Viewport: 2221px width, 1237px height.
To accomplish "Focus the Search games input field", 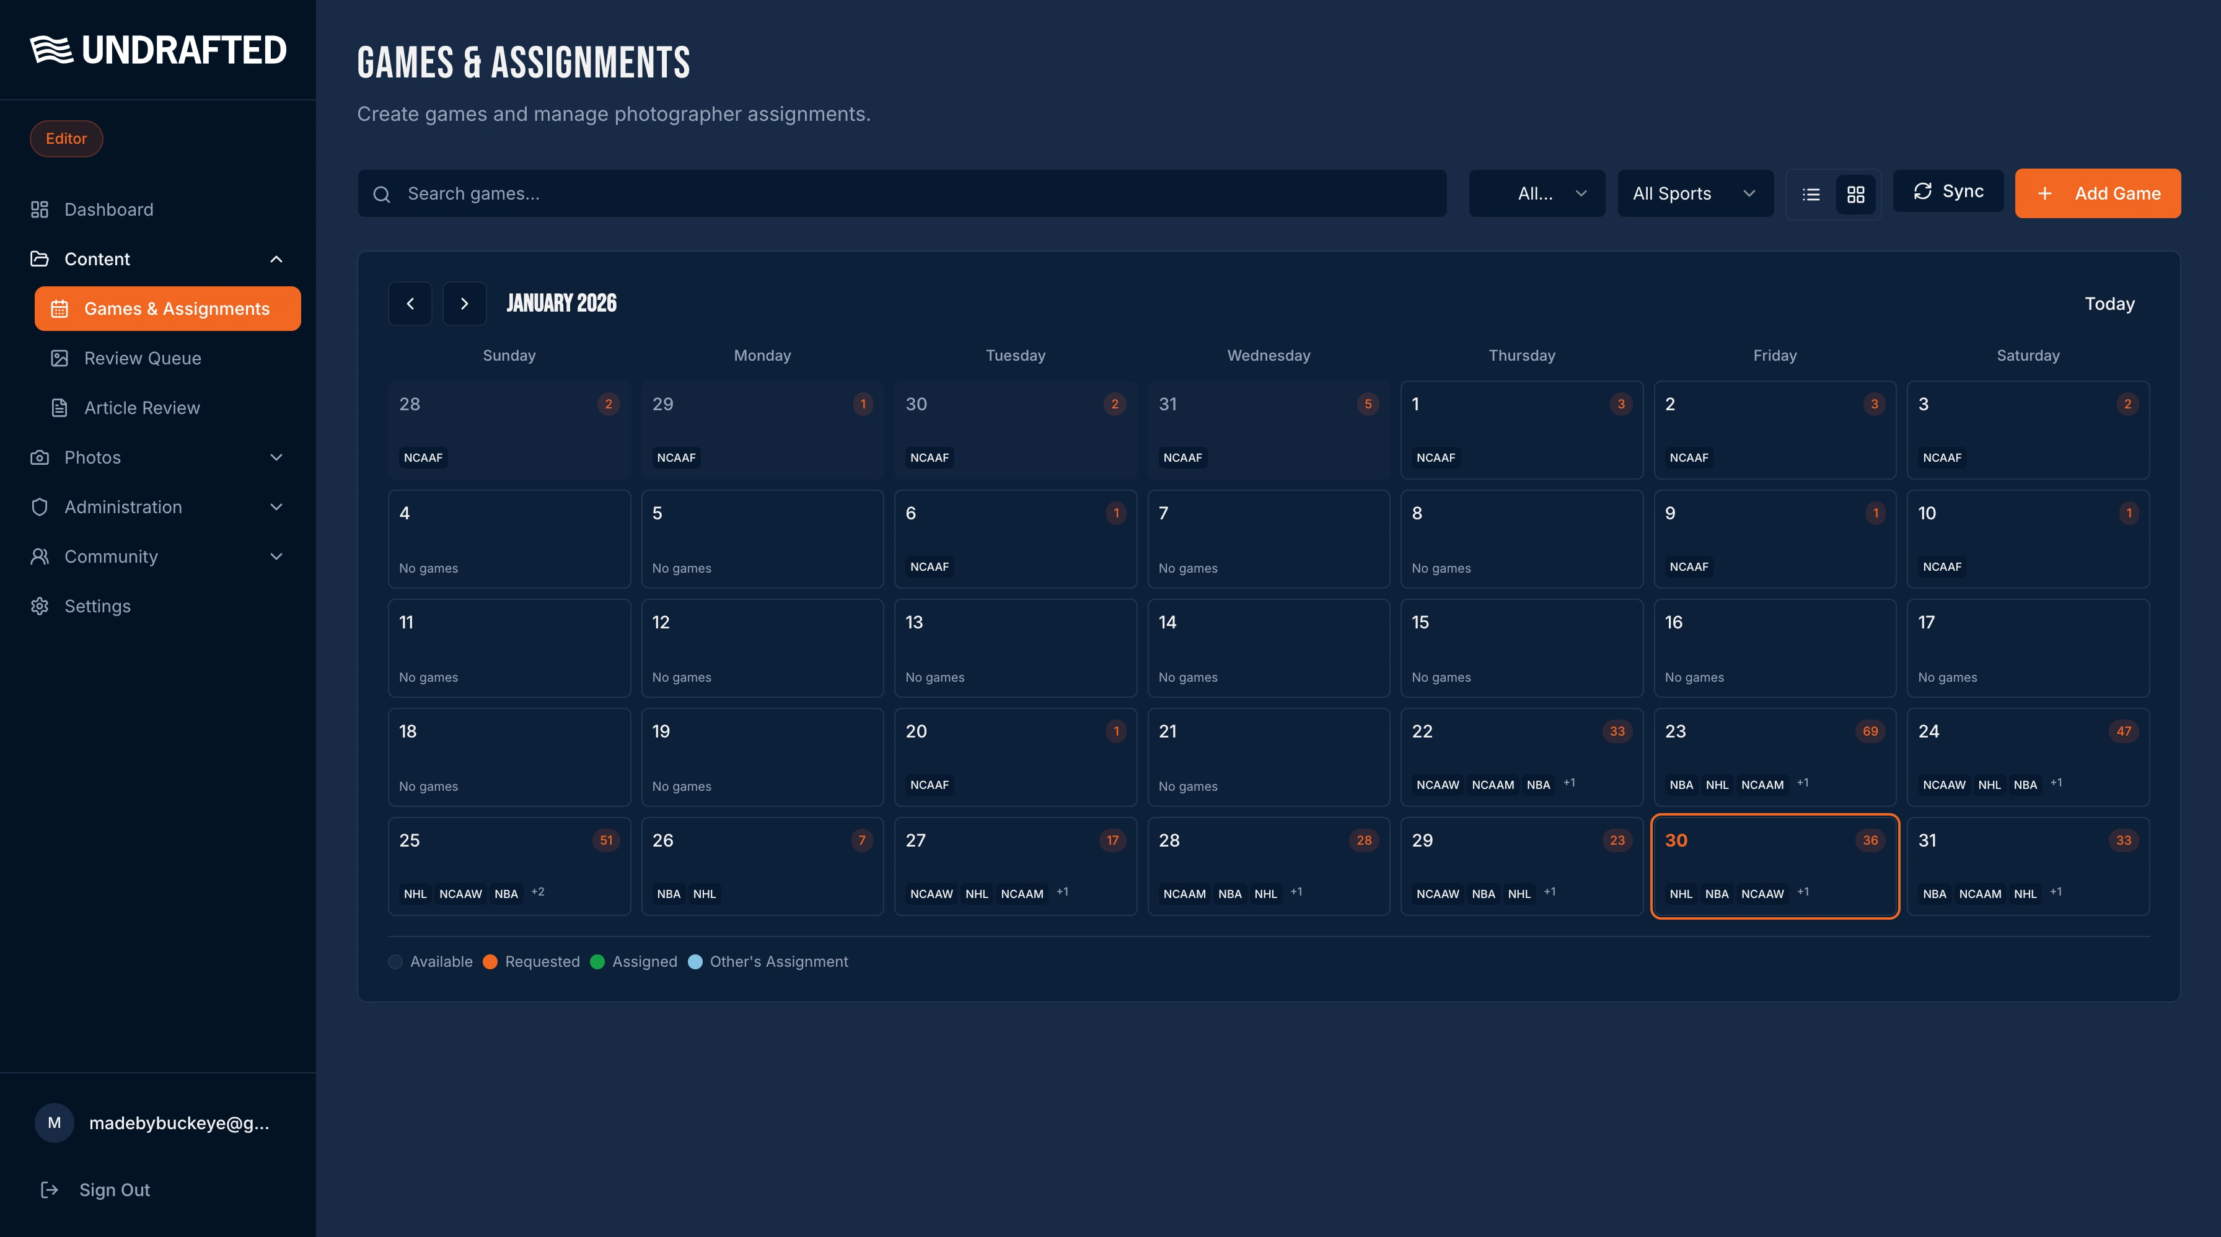I will [x=902, y=194].
